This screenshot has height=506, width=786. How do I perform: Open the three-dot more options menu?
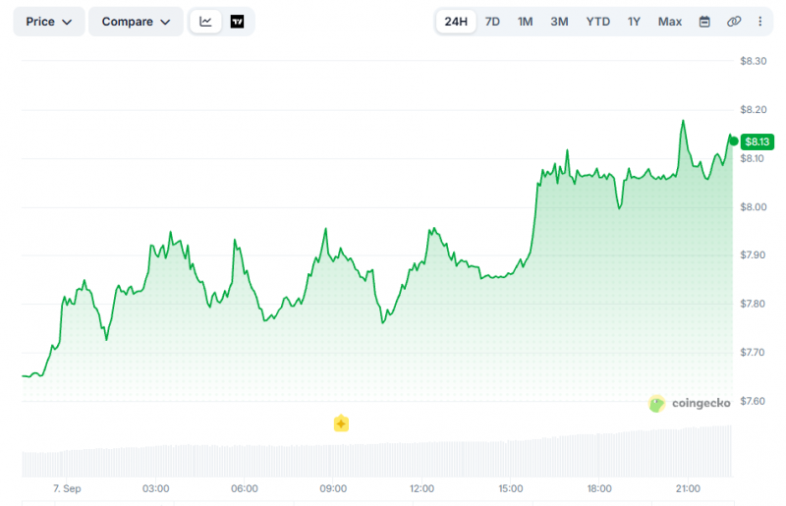coord(759,22)
